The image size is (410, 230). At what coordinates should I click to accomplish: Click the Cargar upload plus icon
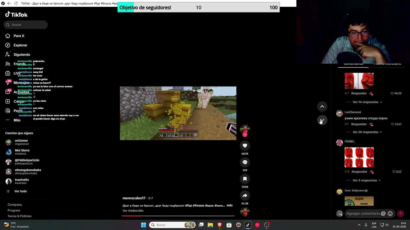coord(8,101)
